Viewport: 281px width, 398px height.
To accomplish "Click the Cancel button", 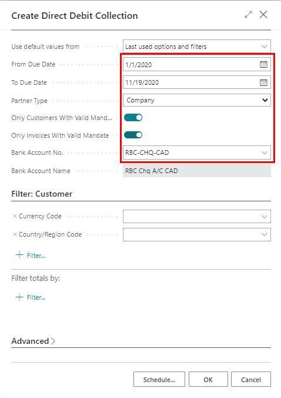I will (251, 380).
